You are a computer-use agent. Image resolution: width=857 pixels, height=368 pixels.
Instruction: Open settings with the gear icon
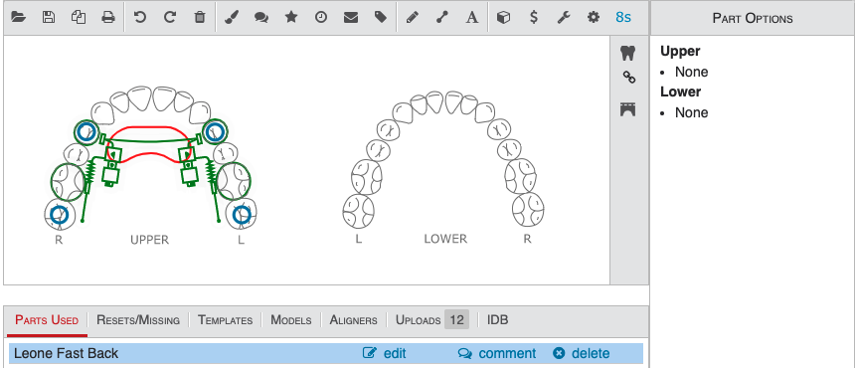click(x=593, y=18)
